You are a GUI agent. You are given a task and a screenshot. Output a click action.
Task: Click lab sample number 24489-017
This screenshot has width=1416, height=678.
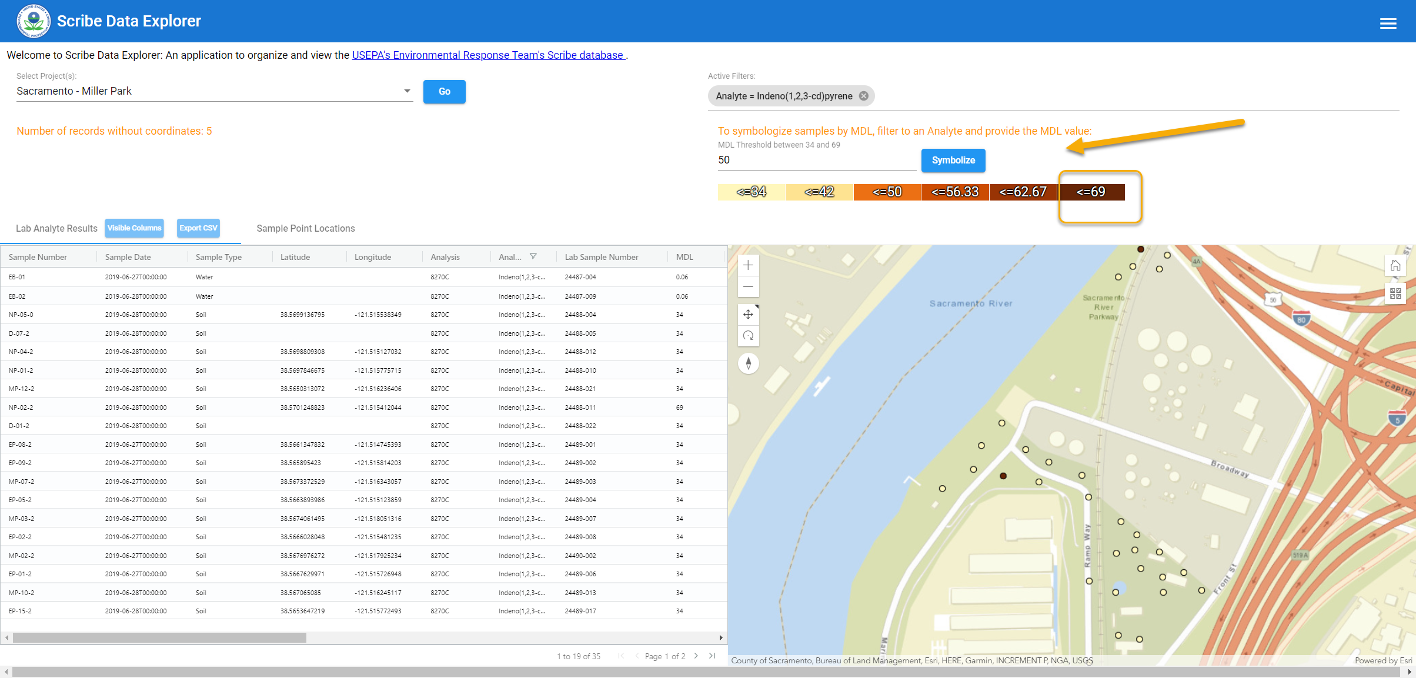(x=580, y=611)
